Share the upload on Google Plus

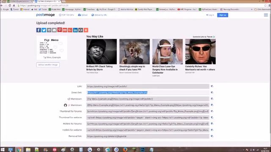point(70,30)
